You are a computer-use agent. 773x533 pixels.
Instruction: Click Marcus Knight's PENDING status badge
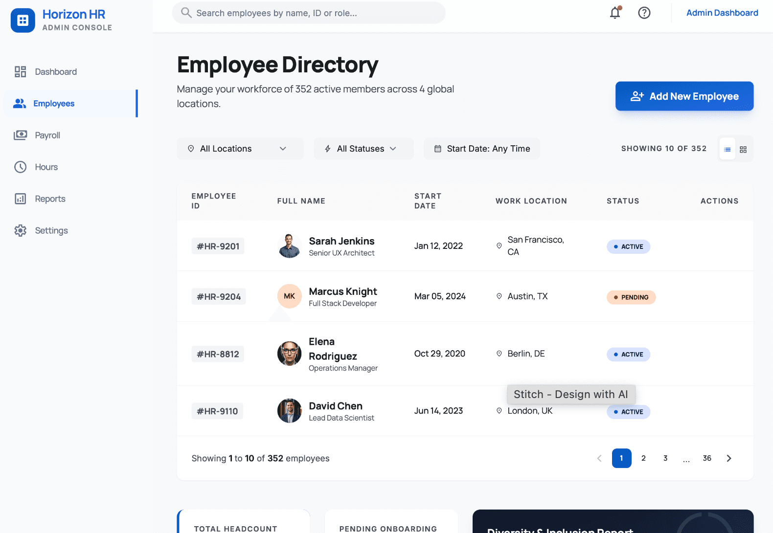tap(631, 297)
